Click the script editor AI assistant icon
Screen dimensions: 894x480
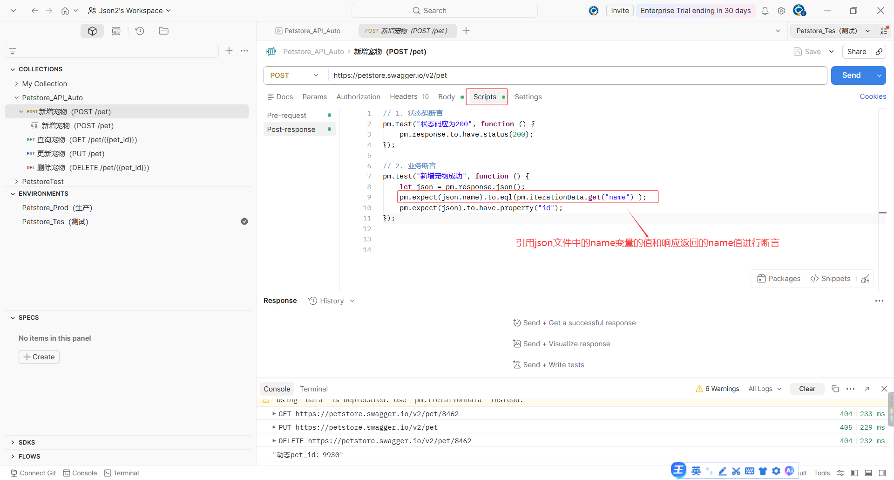[865, 279]
